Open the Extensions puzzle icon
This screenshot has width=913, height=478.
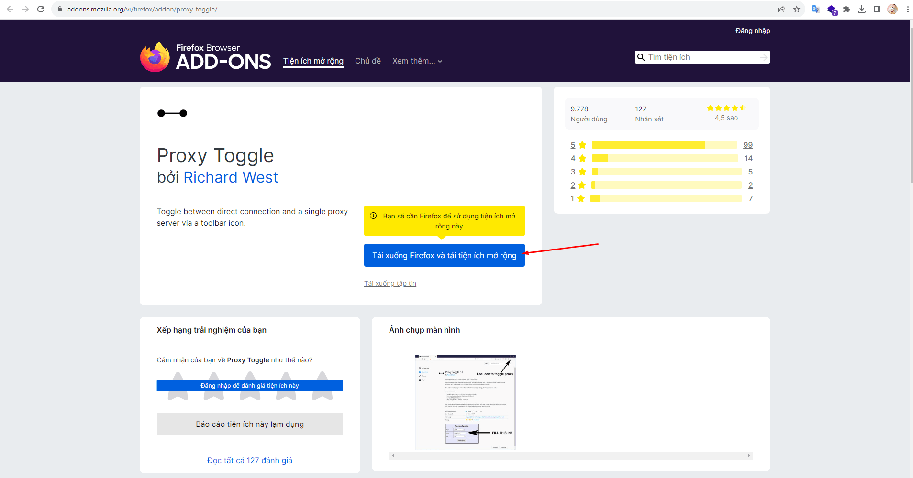point(846,9)
